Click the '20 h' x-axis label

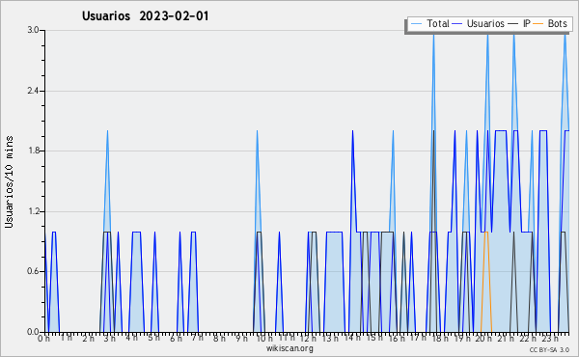(x=483, y=339)
